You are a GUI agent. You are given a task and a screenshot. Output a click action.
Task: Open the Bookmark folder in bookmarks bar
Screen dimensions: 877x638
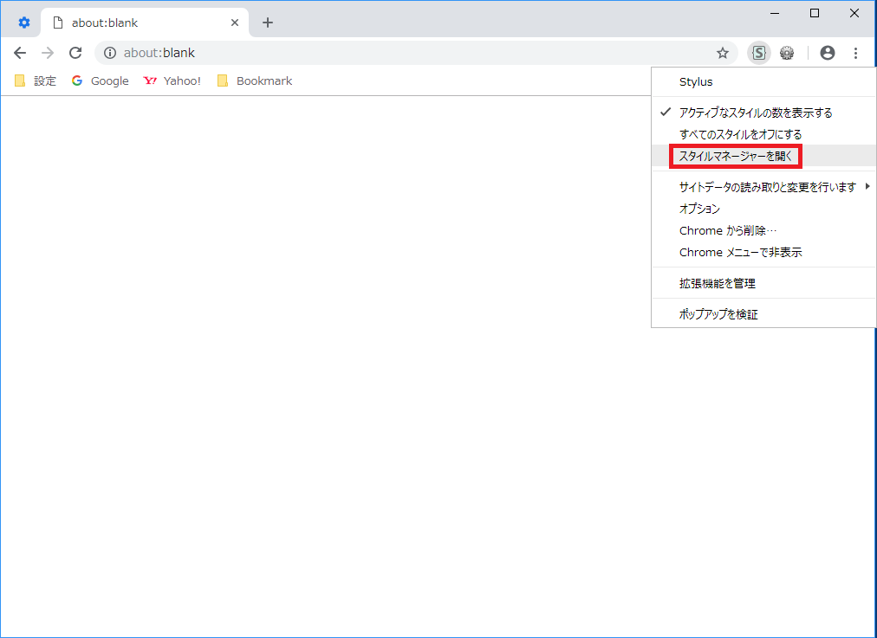(255, 81)
